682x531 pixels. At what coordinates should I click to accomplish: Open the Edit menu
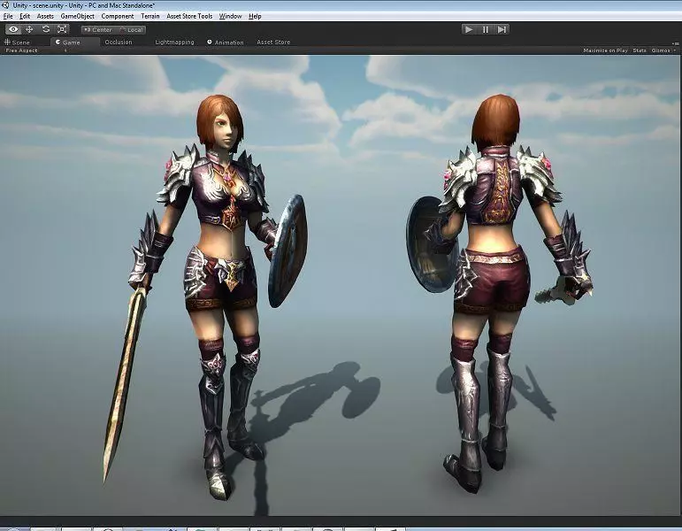[25, 16]
